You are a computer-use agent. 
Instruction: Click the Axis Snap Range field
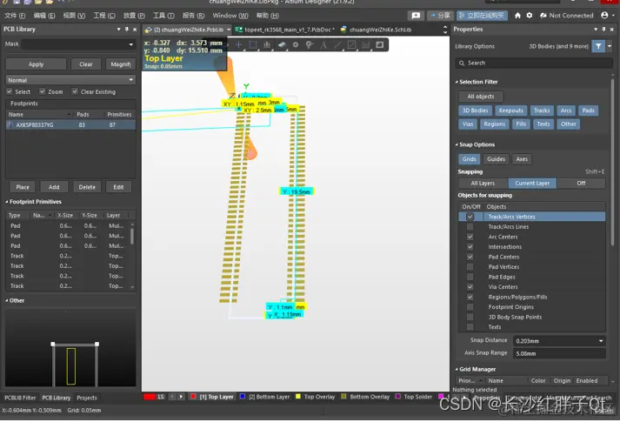point(559,353)
